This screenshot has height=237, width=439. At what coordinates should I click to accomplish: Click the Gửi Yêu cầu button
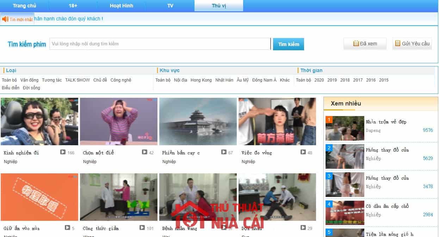412,44
